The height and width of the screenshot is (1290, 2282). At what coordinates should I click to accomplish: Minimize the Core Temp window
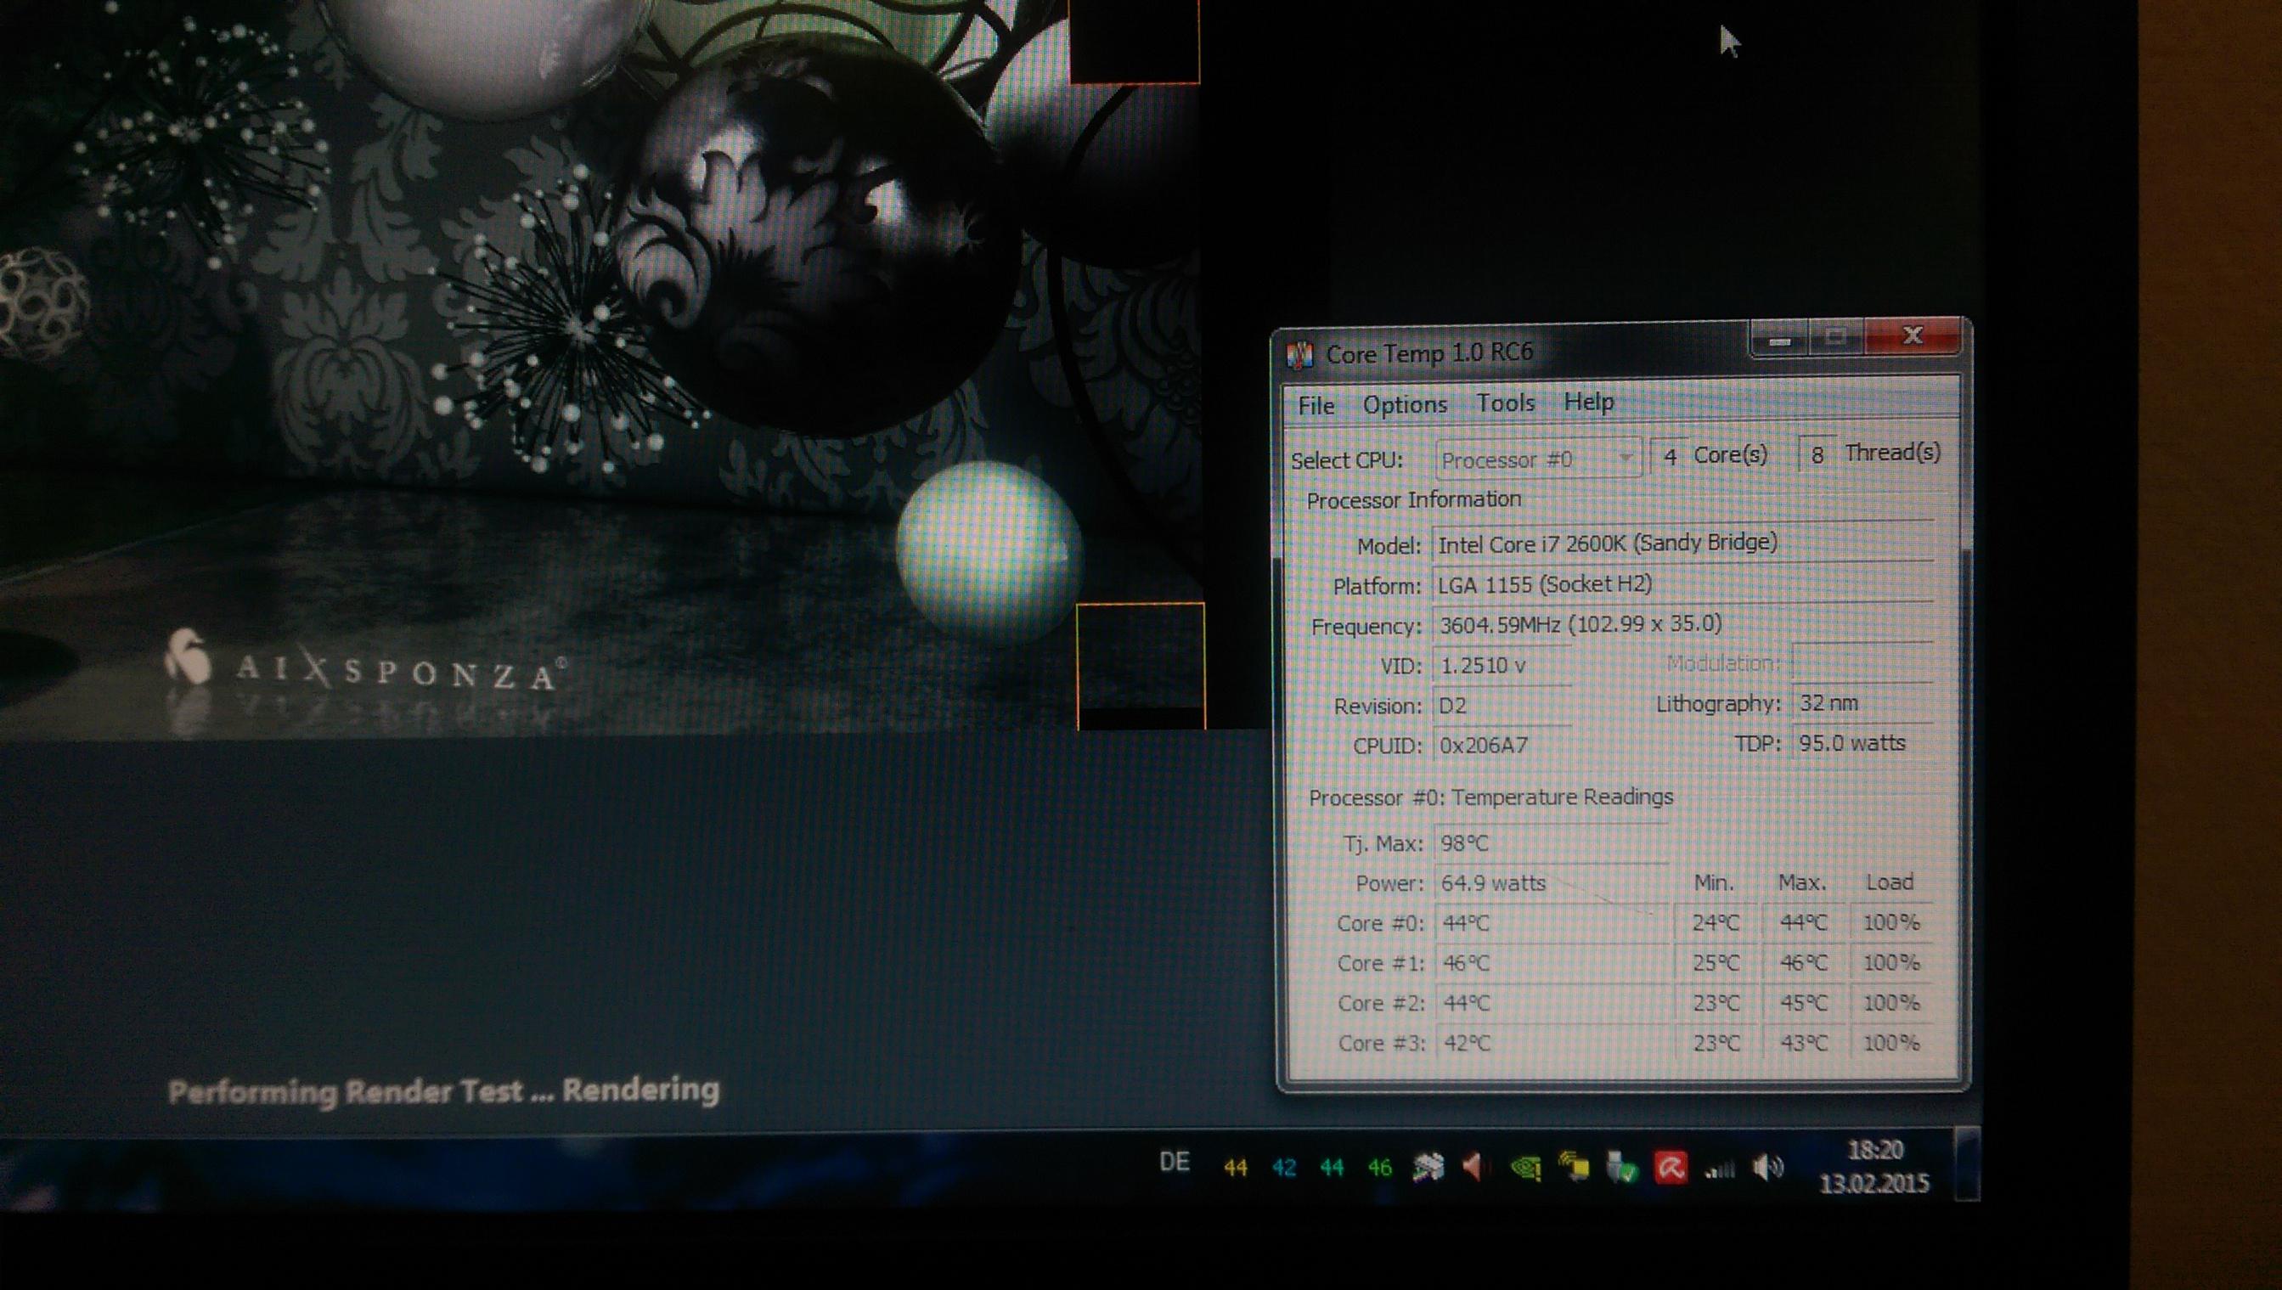tap(1781, 341)
